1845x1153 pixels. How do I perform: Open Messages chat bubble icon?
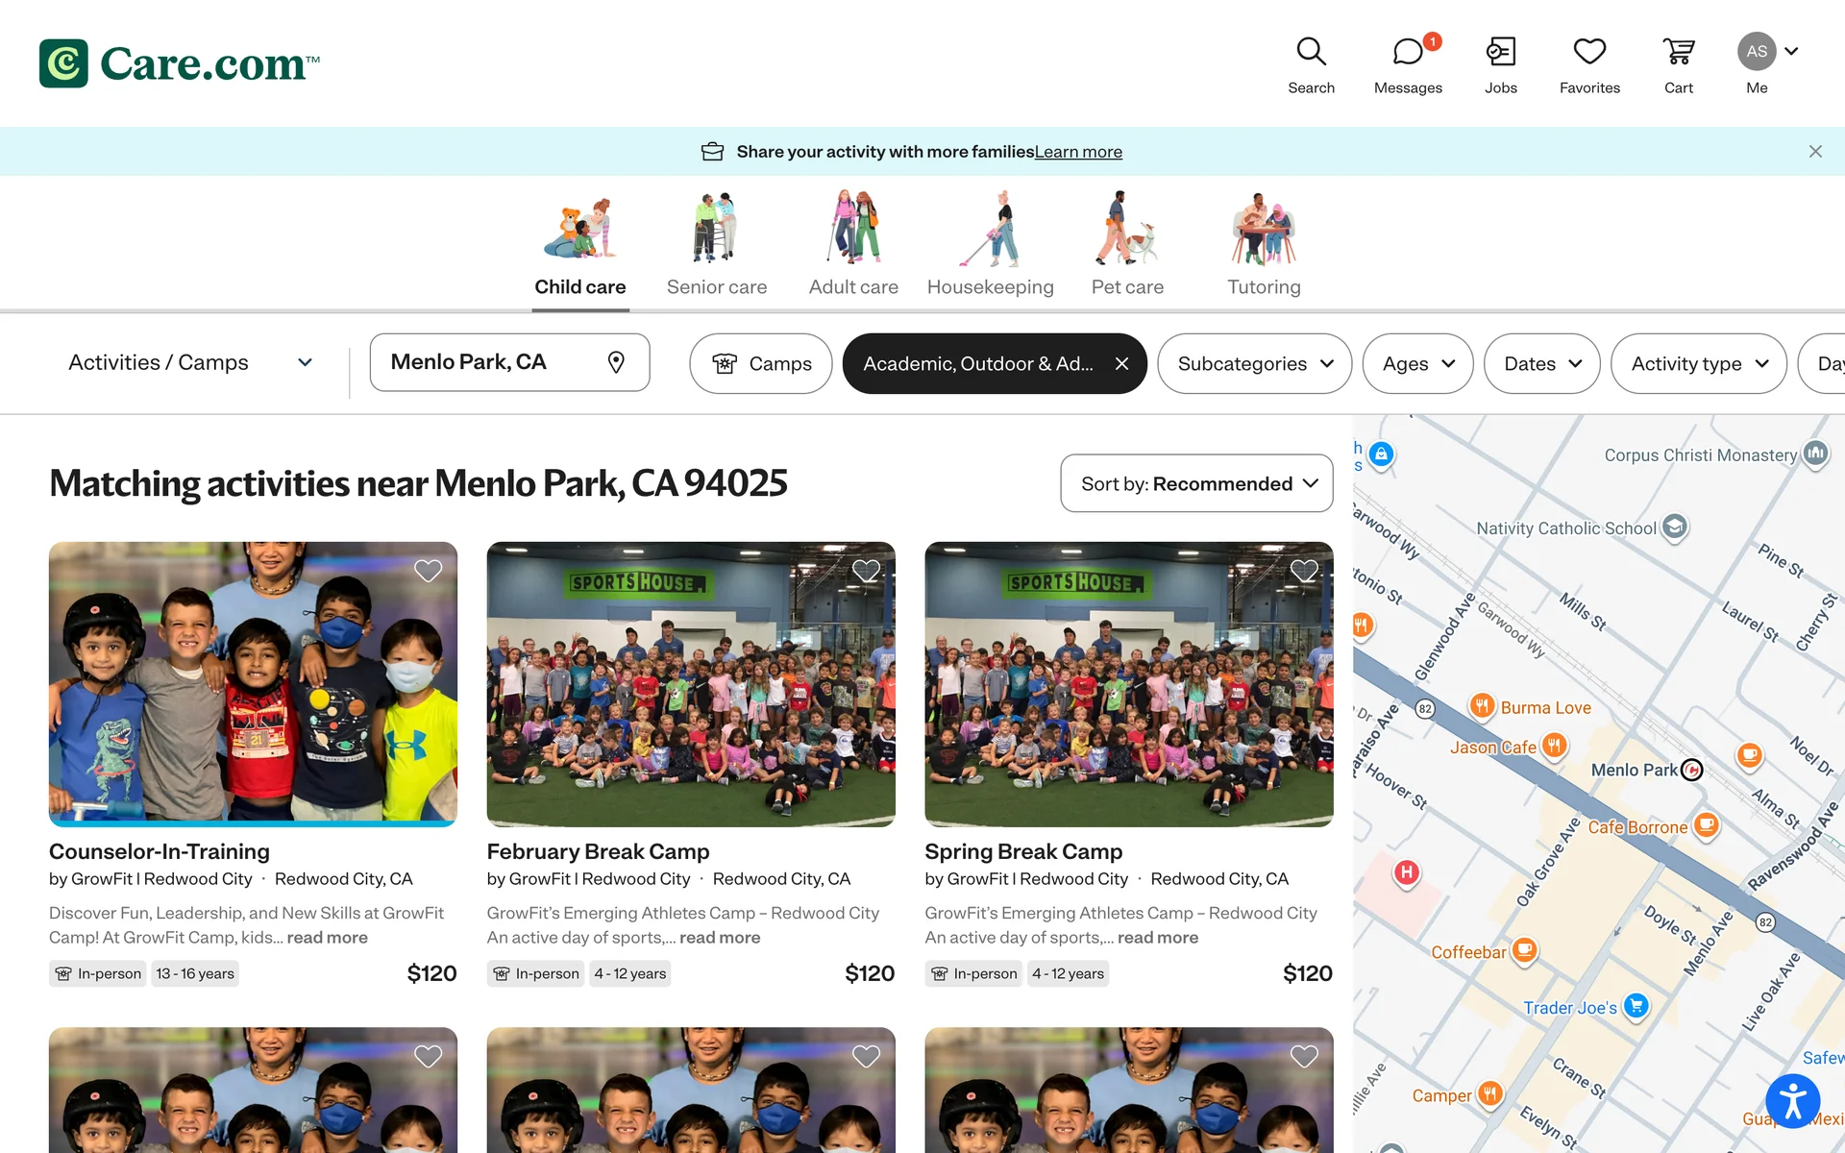click(1407, 52)
